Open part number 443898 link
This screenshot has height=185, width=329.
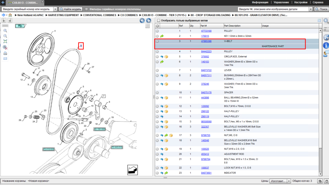pos(205,98)
